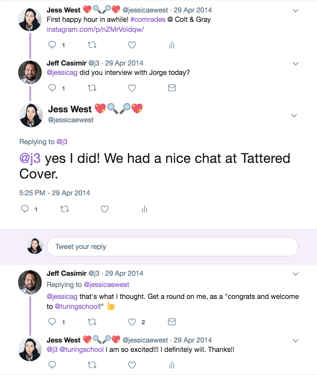Expand the main Tattered Cover tweet's dropdown menu
This screenshot has width=317, height=375.
[x=294, y=115]
